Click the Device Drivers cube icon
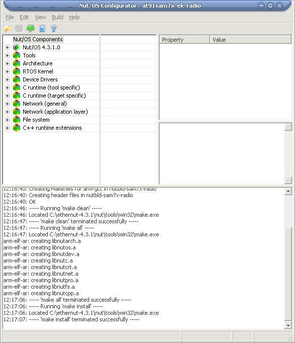This screenshot has width=295, height=343. click(x=17, y=79)
